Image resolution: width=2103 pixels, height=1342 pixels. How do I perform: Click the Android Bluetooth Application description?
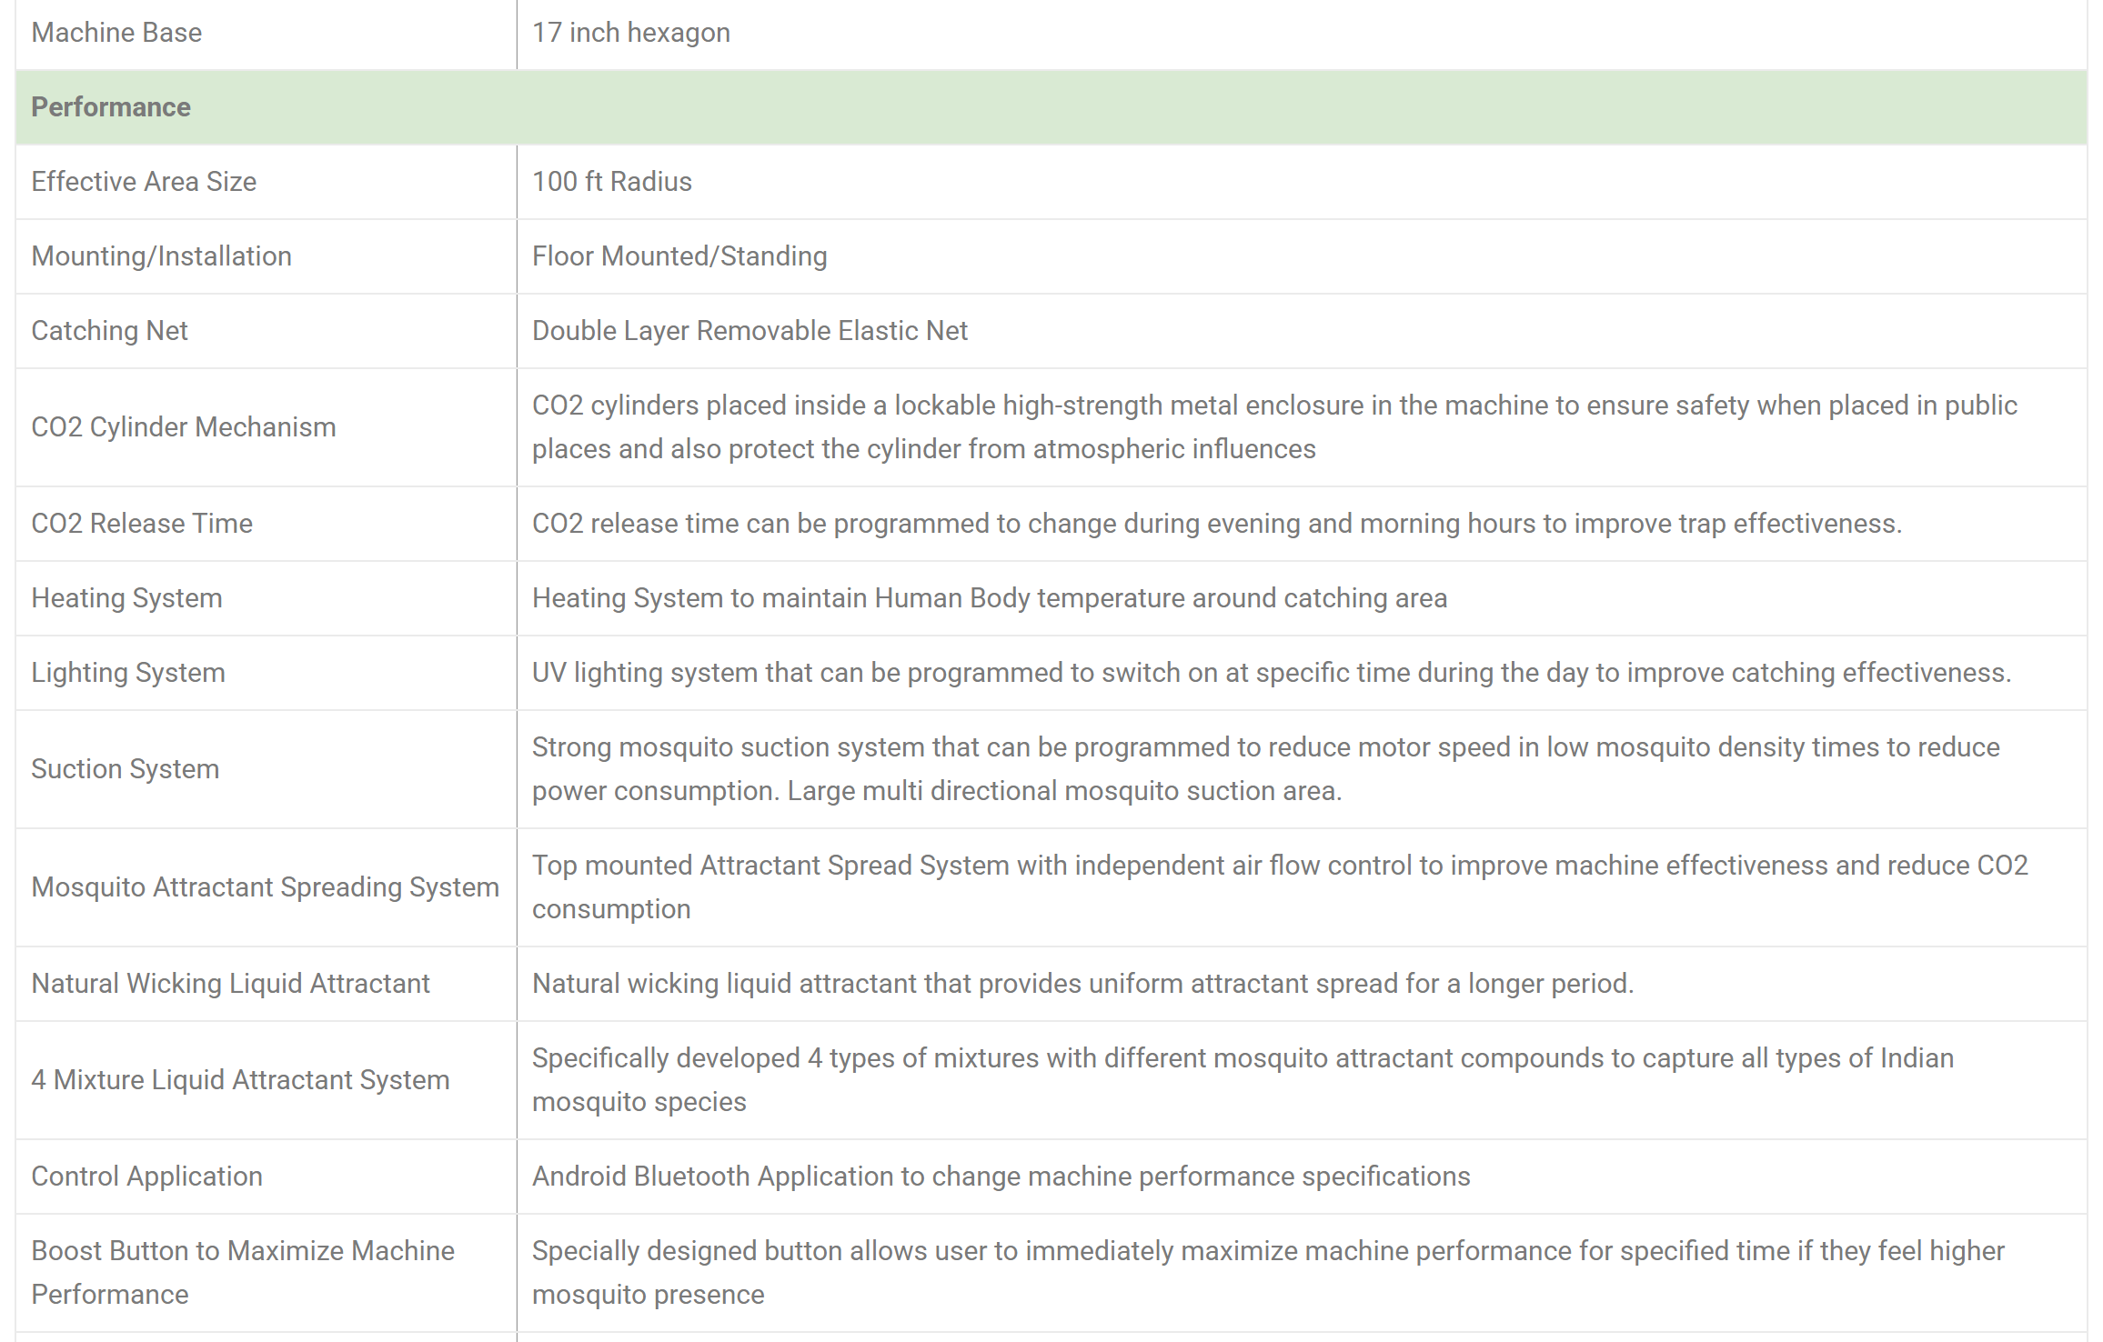[x=1001, y=1177]
